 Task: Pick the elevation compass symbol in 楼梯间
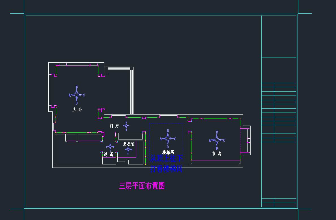(x=168, y=139)
